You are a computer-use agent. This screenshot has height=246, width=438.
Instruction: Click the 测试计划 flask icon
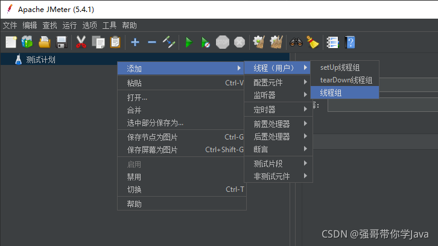coord(19,60)
